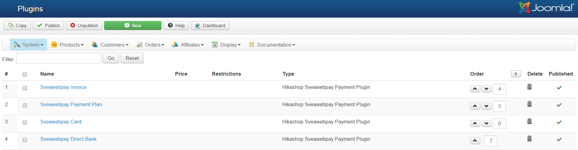Move Sveawebpay Card up in order
The image size is (578, 150).
click(x=475, y=123)
